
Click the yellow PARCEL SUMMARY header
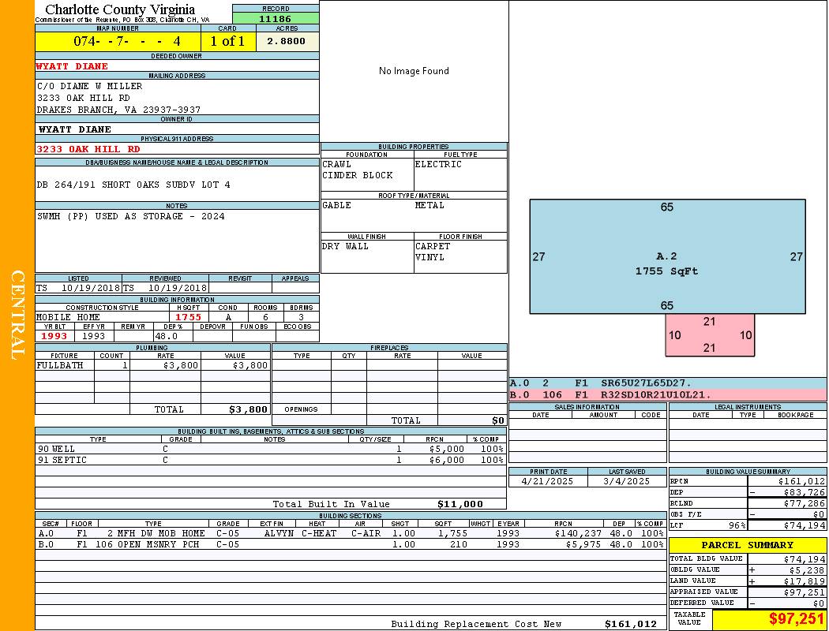point(747,545)
